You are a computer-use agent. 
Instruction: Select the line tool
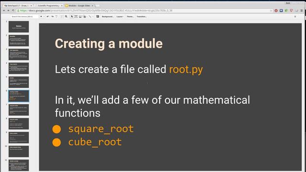coord(90,17)
